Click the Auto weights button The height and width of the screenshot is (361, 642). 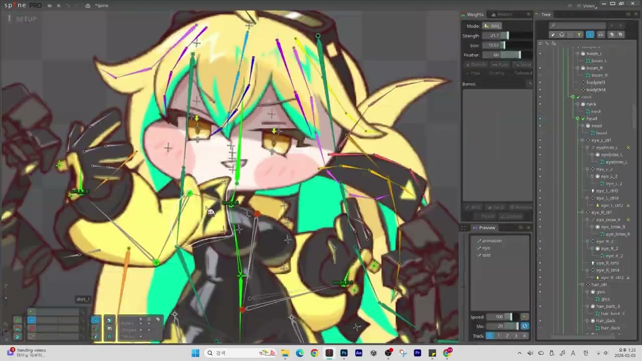coord(500,65)
